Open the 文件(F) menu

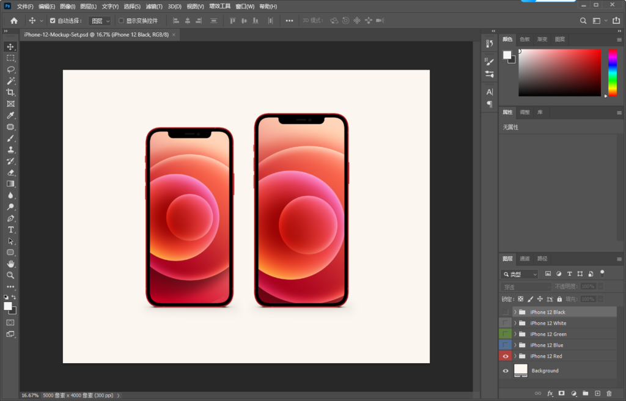(x=24, y=6)
